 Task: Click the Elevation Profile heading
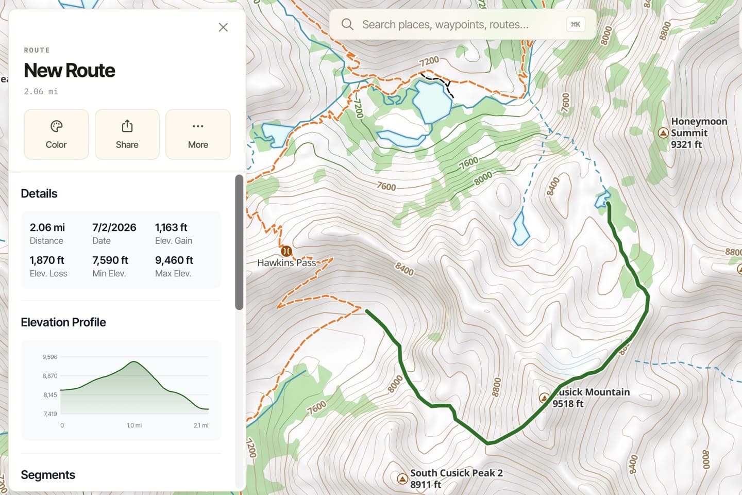point(63,322)
